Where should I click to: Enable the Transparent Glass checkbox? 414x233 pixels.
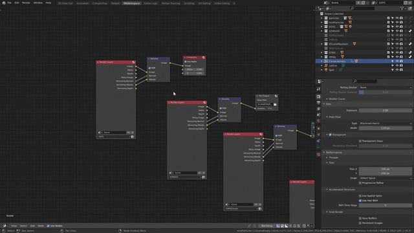click(360, 141)
